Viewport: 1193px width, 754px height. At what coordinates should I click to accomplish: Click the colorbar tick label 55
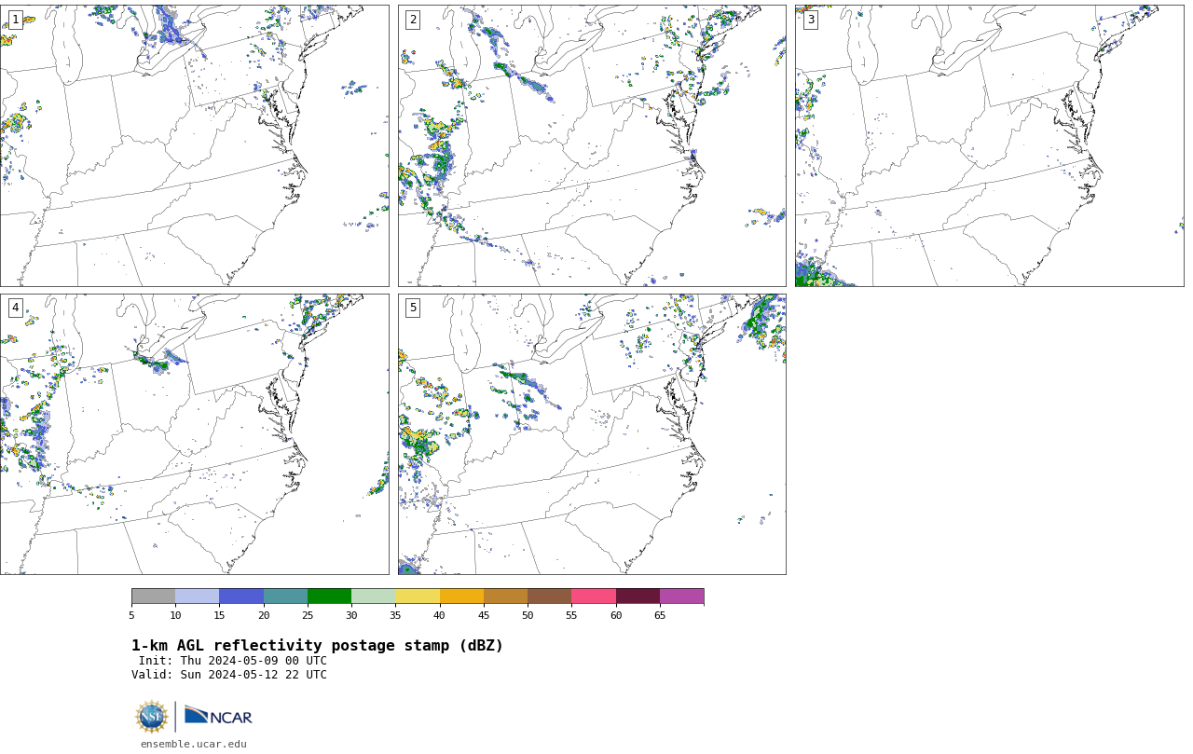coord(571,615)
